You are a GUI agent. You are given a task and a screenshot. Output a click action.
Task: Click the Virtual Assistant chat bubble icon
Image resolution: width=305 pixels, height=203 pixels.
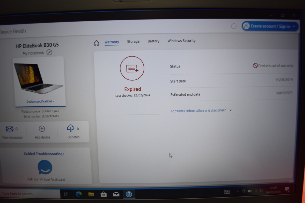[45, 167]
